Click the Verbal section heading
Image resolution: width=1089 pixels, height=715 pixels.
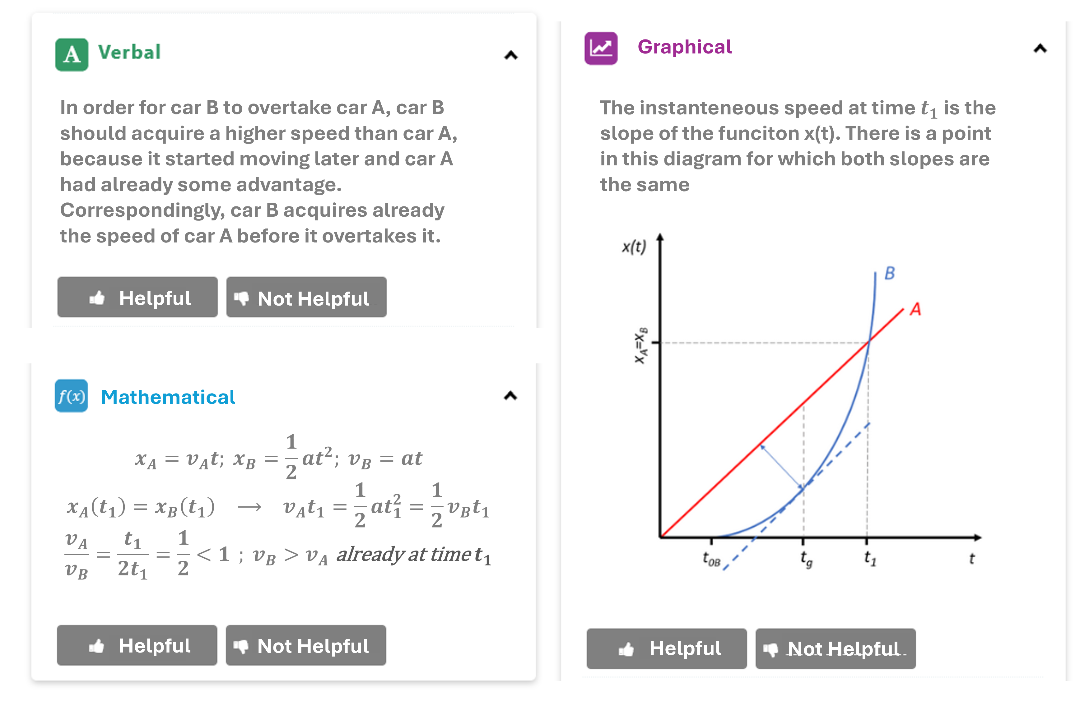click(129, 53)
